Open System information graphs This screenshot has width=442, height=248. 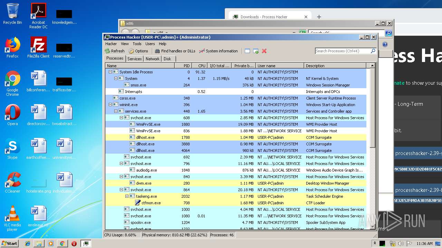click(219, 51)
